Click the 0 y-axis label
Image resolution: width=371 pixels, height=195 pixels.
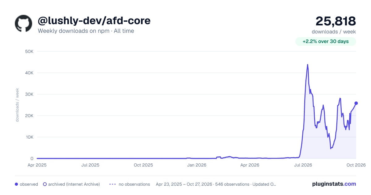[x=32, y=158]
